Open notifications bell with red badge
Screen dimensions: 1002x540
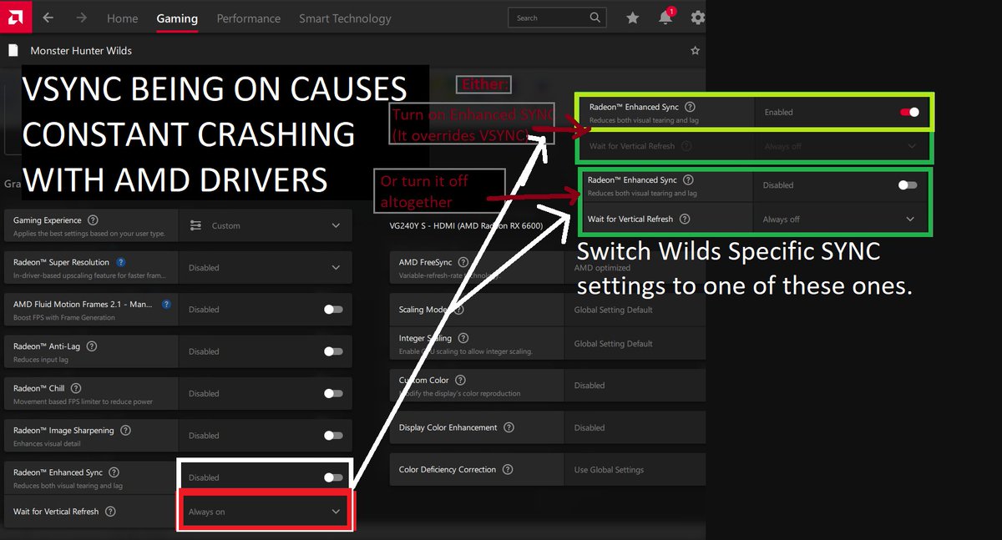(x=666, y=17)
